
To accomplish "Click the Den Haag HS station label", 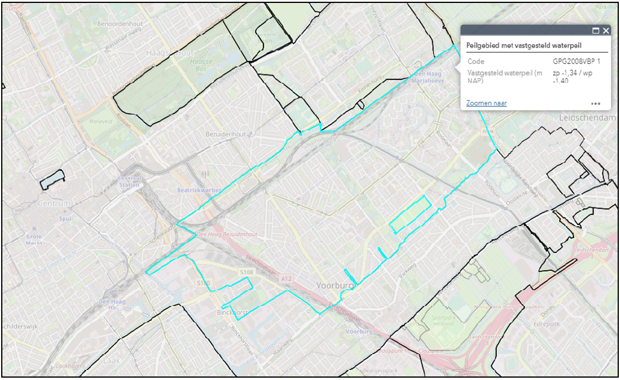I will point(111,305).
